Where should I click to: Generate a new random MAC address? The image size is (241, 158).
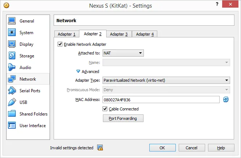(226, 100)
